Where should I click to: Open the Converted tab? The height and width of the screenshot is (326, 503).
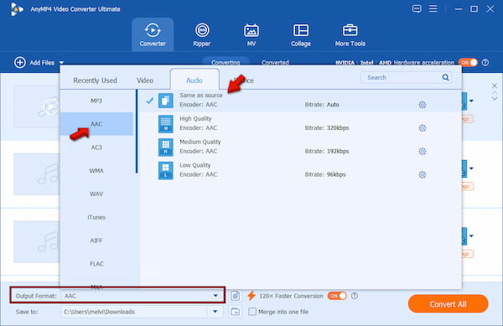[x=275, y=63]
